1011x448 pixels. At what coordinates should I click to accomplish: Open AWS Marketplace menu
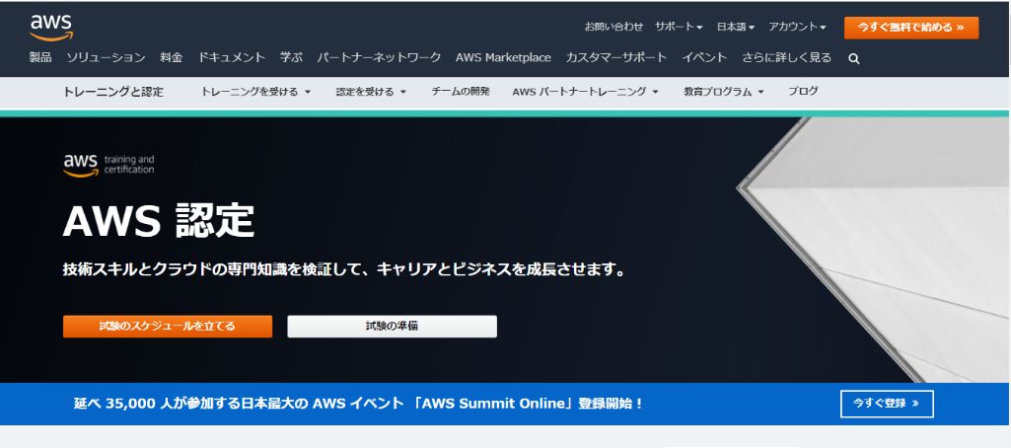(503, 58)
